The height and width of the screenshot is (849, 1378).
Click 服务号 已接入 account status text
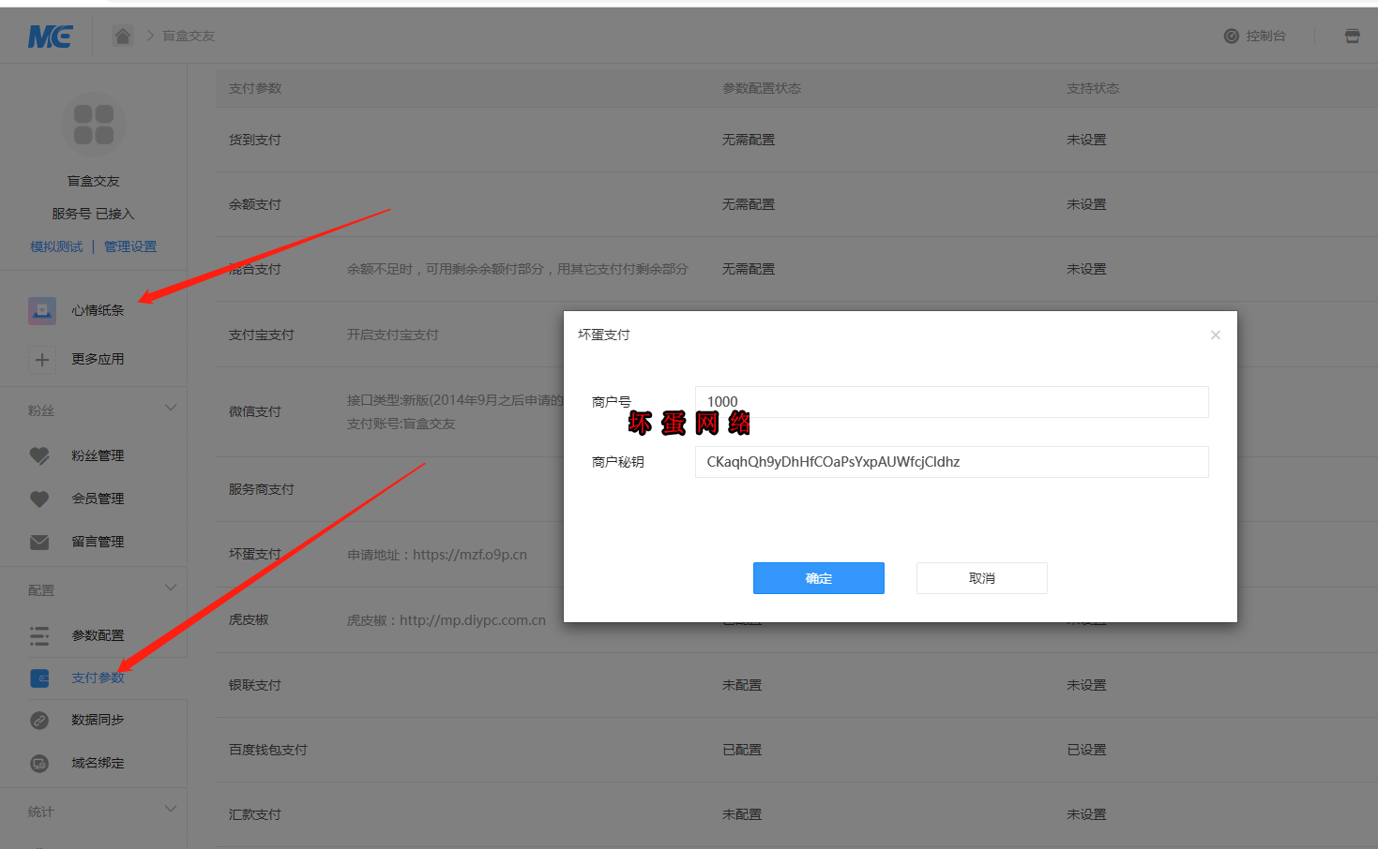click(x=94, y=214)
